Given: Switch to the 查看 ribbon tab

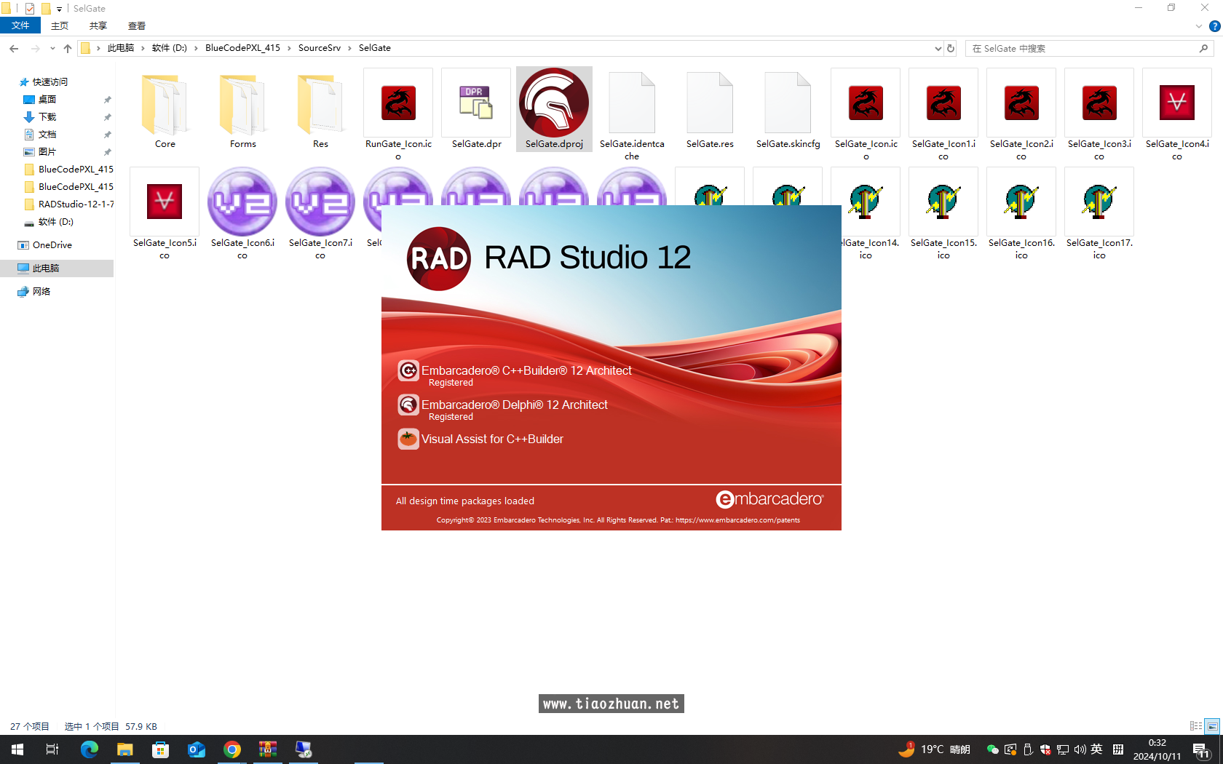Looking at the screenshot, I should [x=137, y=25].
